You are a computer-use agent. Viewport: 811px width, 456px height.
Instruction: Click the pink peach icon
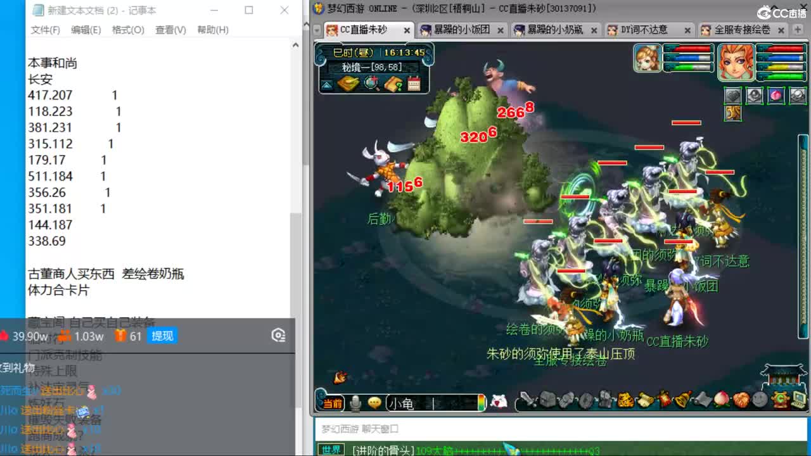pos(722,400)
